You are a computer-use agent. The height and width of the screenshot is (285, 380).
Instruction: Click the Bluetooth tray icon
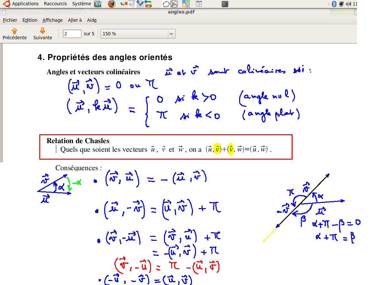coord(333,4)
